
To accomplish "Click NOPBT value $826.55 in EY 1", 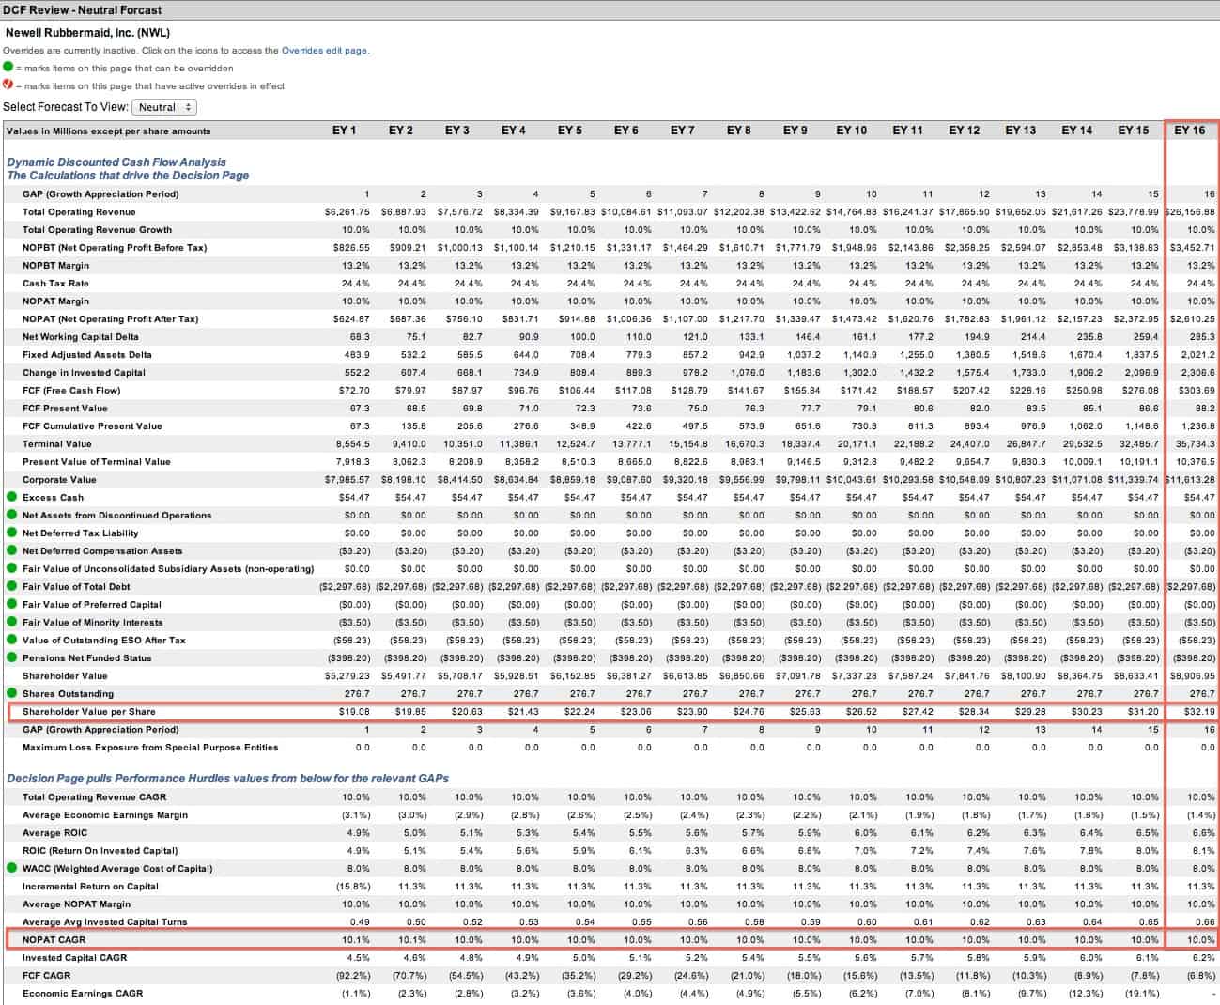I will click(351, 248).
